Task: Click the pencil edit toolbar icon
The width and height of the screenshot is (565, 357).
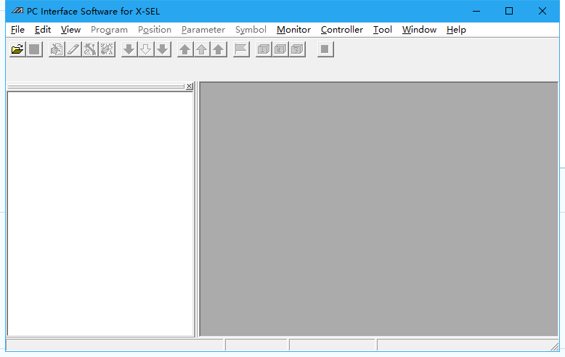Action: pyautogui.click(x=73, y=49)
